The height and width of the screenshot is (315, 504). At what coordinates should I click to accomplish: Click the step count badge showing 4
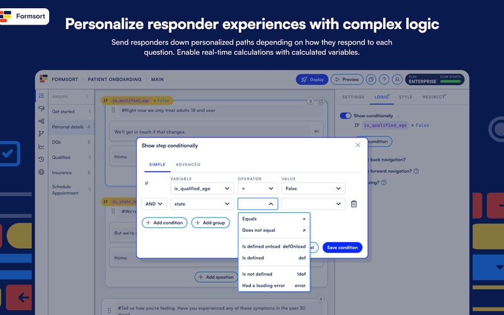[x=321, y=299]
